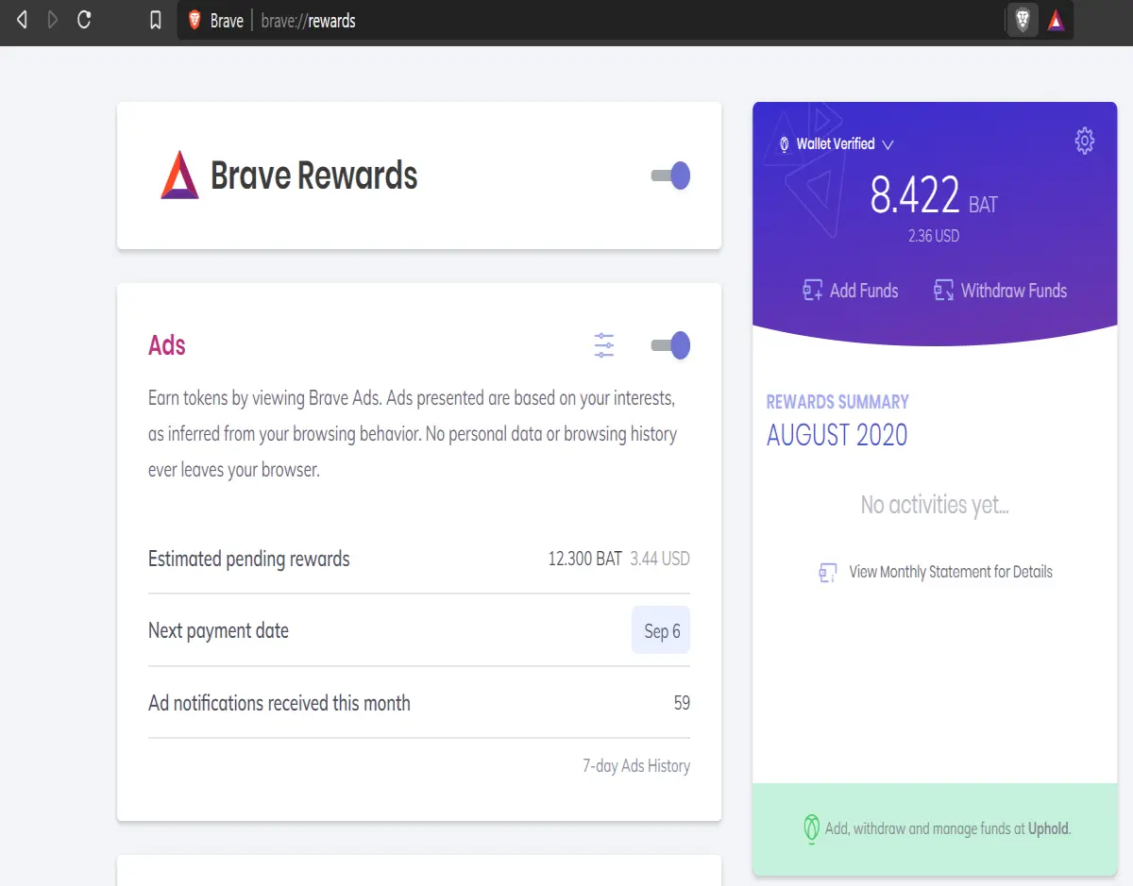Disable the Ads toggle switch
This screenshot has height=886, width=1133.
(671, 345)
